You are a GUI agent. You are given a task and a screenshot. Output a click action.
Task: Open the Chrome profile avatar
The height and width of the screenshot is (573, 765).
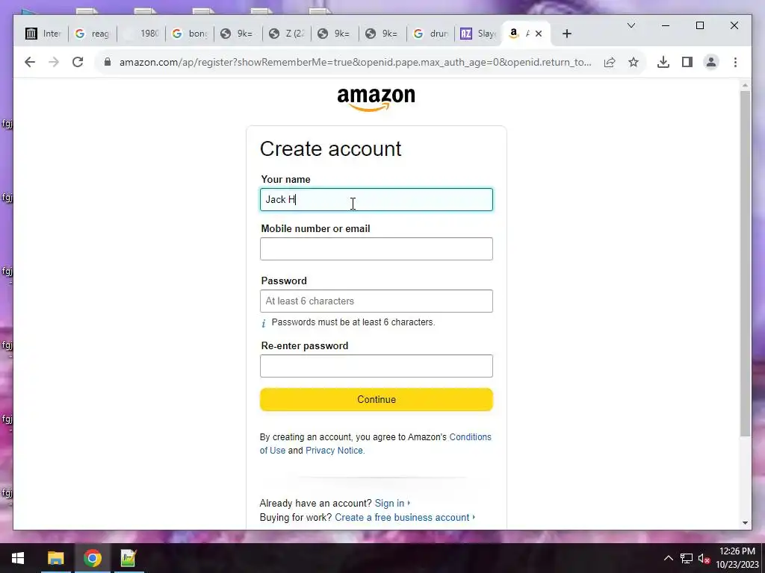point(711,62)
